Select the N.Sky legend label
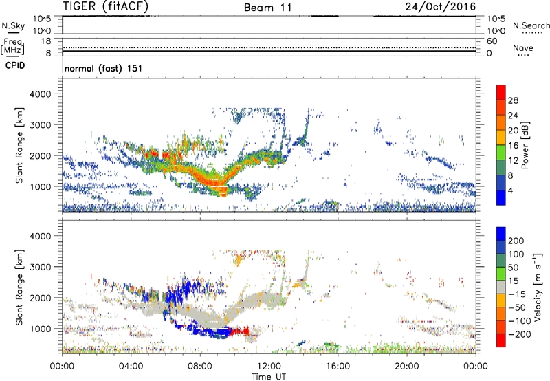550x381 pixels. [x=13, y=26]
